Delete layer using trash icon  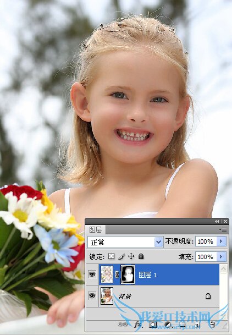[212, 325]
